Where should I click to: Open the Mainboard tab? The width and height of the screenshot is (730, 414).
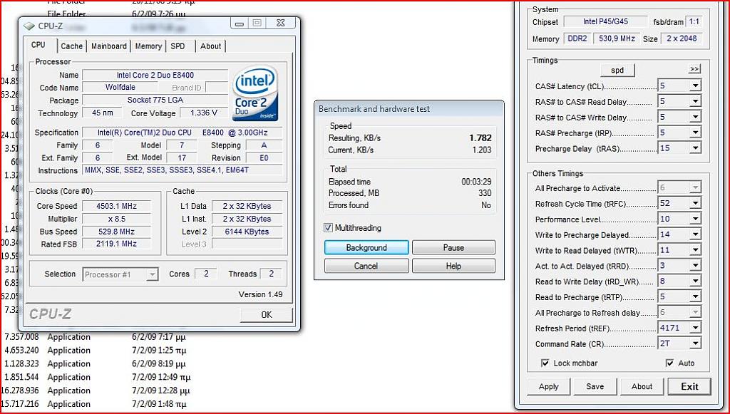[x=109, y=46]
